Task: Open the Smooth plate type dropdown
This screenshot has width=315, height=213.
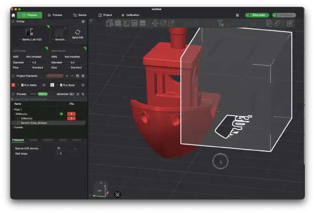Action: tap(59, 34)
